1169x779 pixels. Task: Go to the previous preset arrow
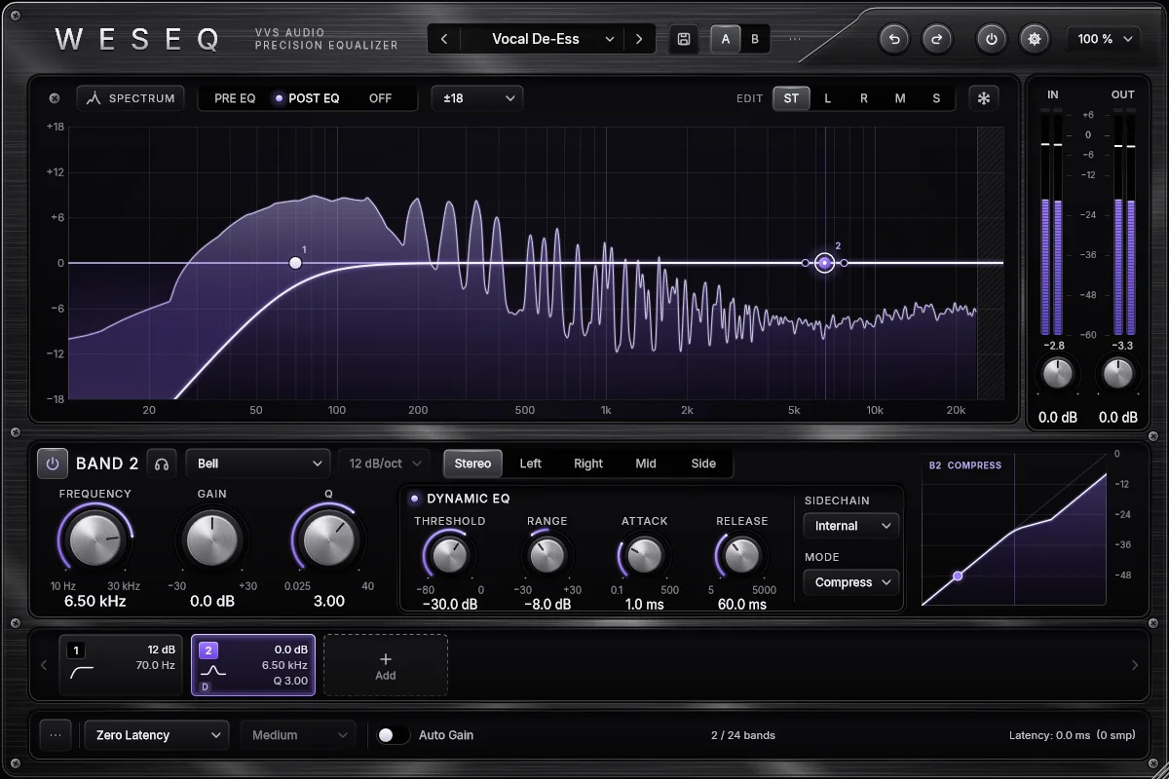point(444,39)
